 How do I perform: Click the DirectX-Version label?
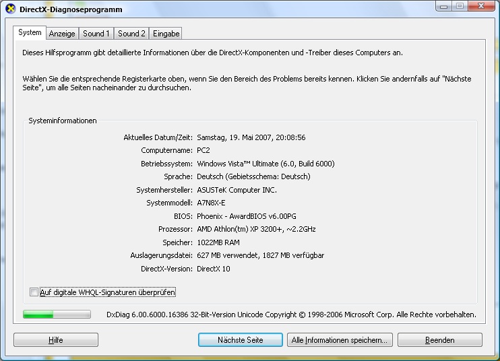166,269
